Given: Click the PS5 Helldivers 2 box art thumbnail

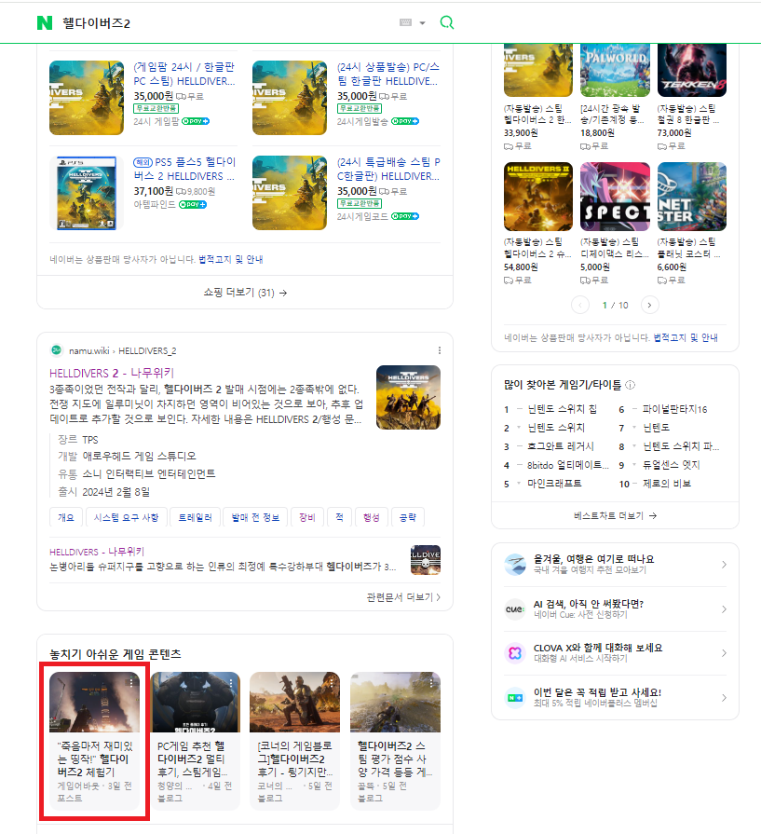Looking at the screenshot, I should (x=86, y=193).
